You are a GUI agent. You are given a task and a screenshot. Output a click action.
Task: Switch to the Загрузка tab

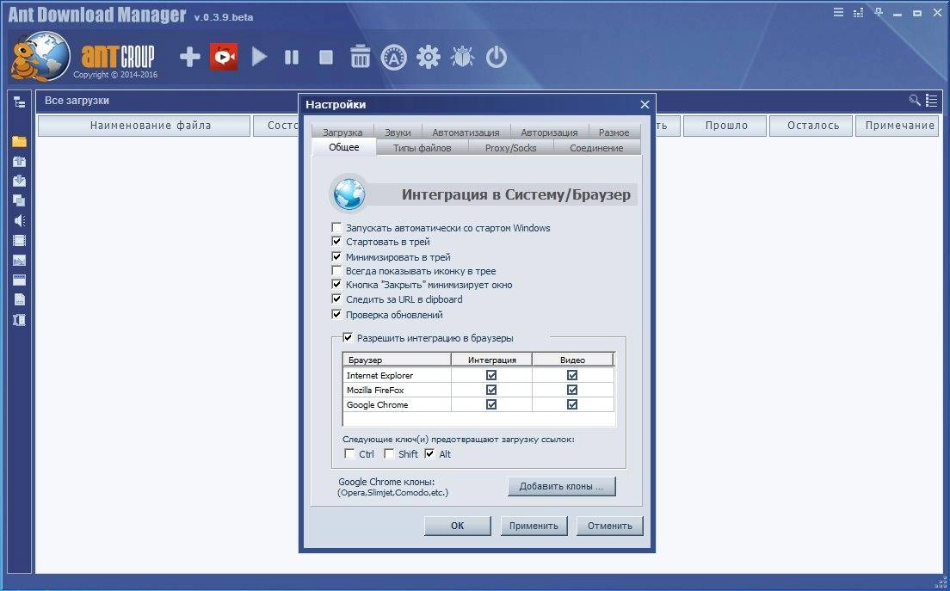pyautogui.click(x=343, y=132)
